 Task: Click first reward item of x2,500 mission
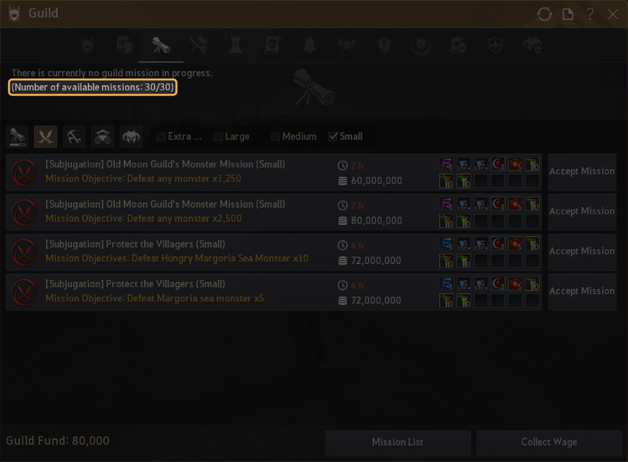(x=446, y=204)
